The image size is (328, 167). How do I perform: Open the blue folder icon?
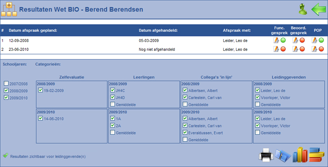coord(283,155)
